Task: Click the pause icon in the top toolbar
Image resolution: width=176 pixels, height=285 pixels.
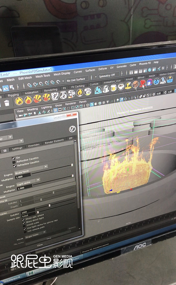Action: click(163, 68)
